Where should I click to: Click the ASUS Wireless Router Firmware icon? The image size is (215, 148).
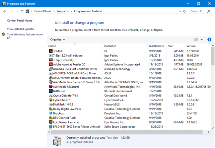coord(50,78)
